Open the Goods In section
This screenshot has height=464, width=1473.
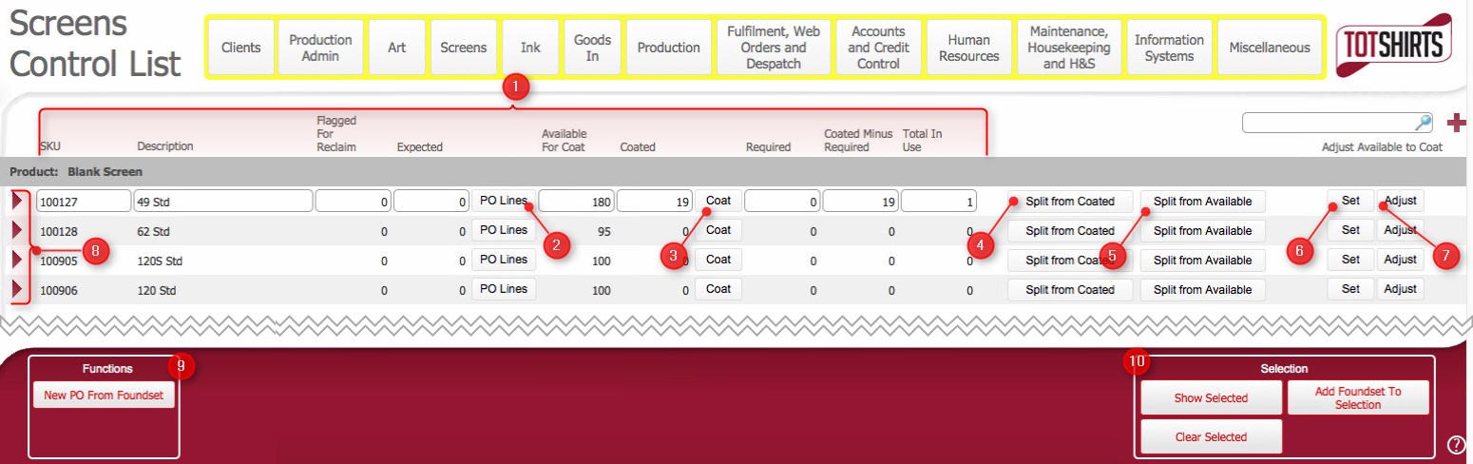click(x=592, y=48)
